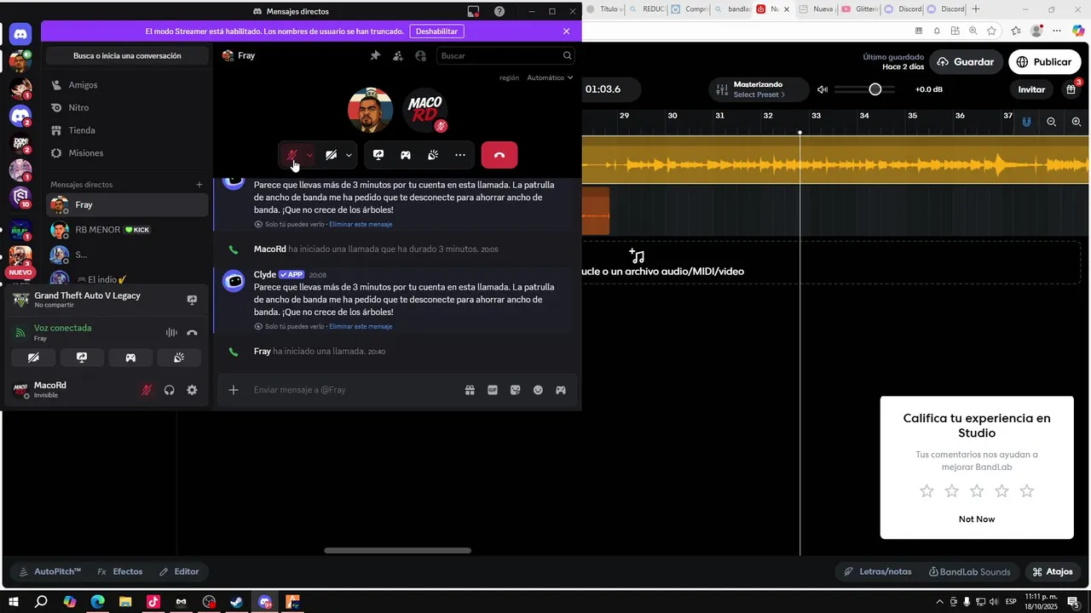Toggle camera button in voice panel
This screenshot has width=1091, height=613.
tap(33, 358)
